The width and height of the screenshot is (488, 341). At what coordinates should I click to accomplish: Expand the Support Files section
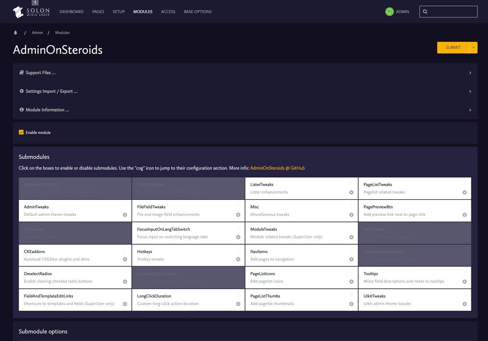click(40, 73)
